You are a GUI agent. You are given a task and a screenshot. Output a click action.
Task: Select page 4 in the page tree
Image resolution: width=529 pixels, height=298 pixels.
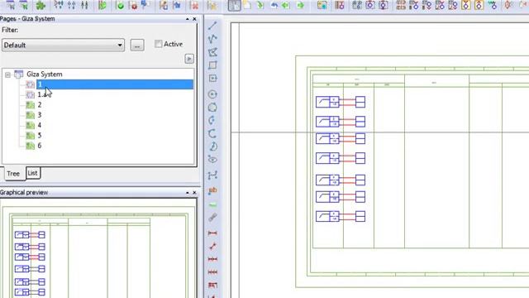[40, 125]
